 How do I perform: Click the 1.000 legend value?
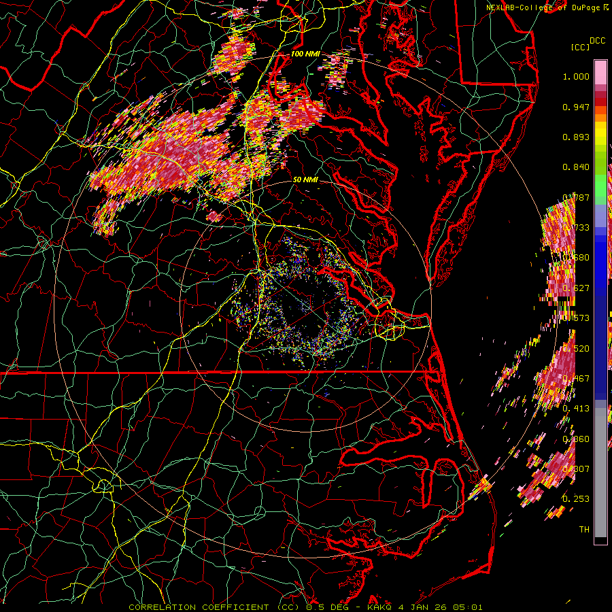(x=576, y=76)
